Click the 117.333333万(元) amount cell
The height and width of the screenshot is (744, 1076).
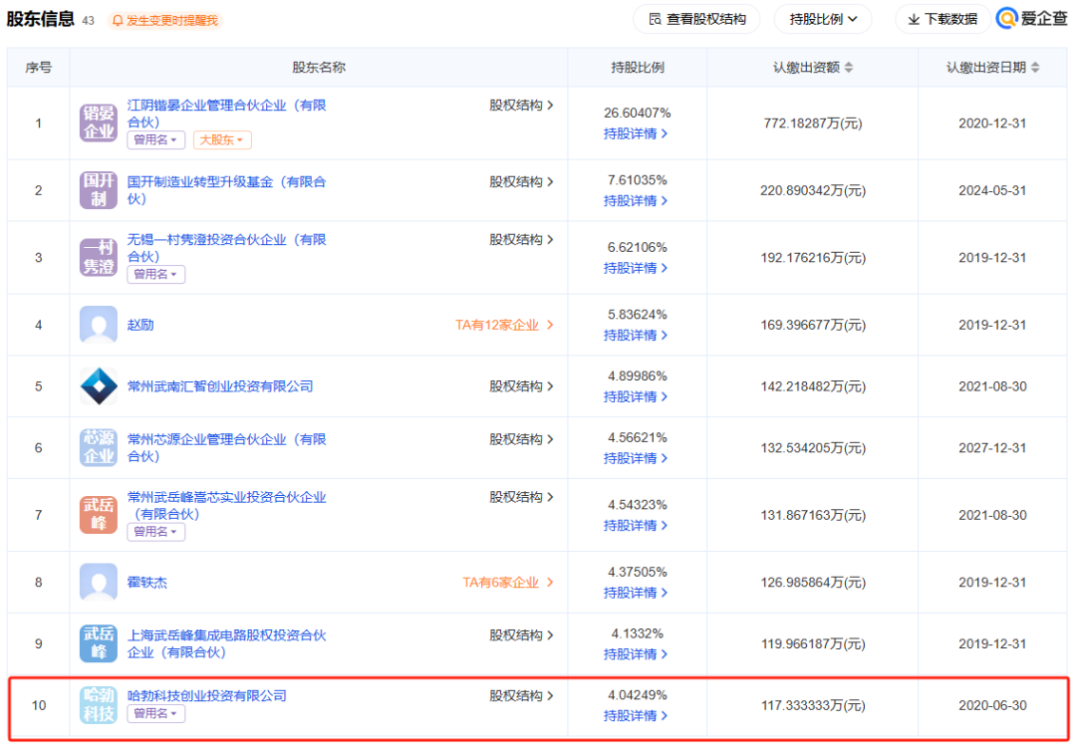click(x=813, y=705)
